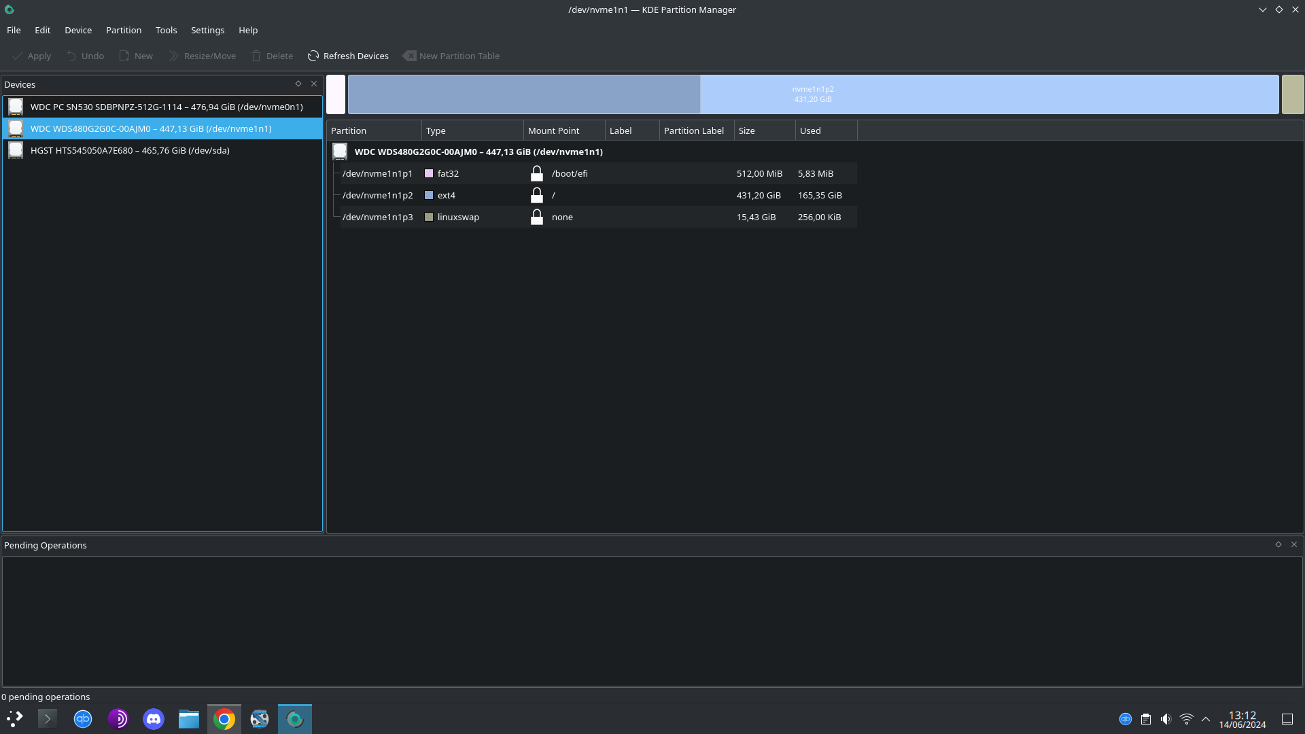
Task: Click the volume icon in system tray
Action: coord(1166,719)
